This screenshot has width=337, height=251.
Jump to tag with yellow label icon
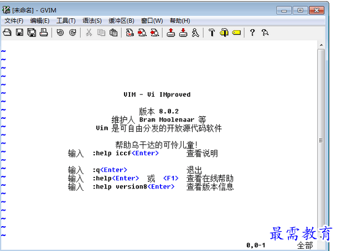coord(236,33)
